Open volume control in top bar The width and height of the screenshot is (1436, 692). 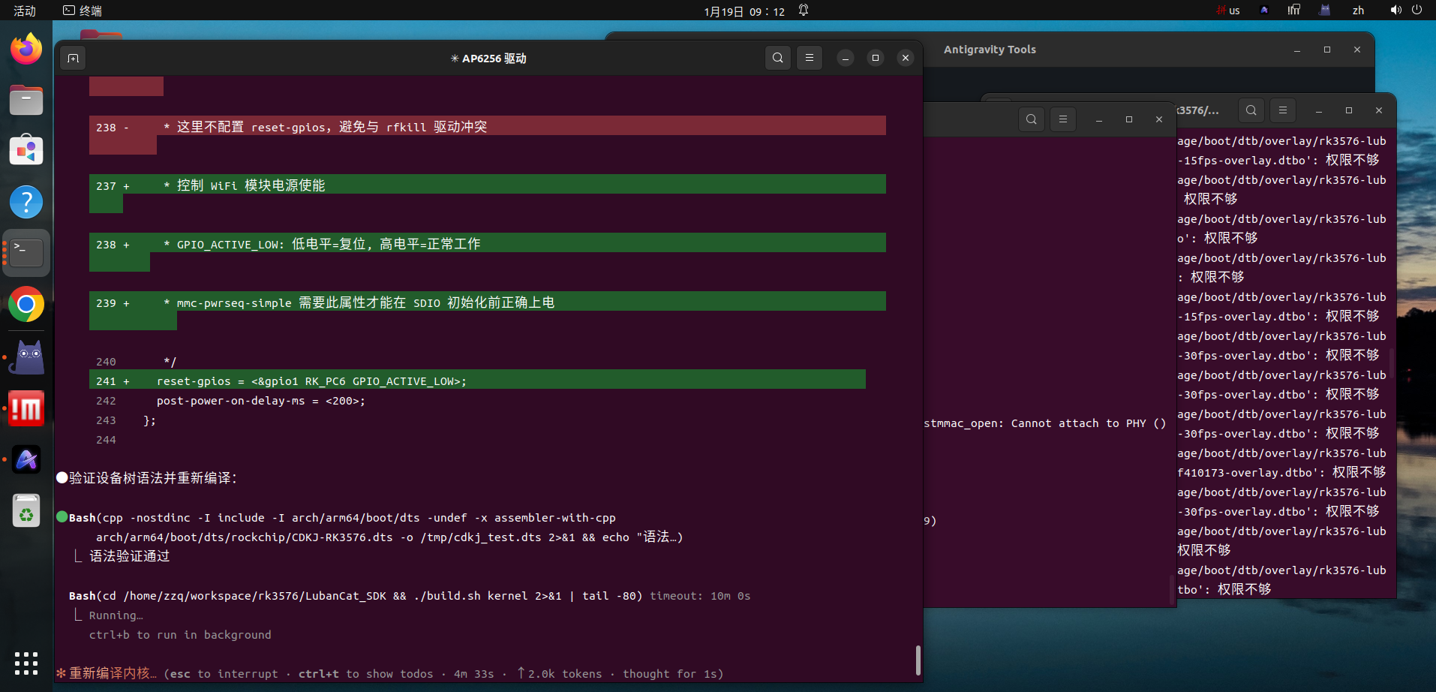coord(1395,11)
